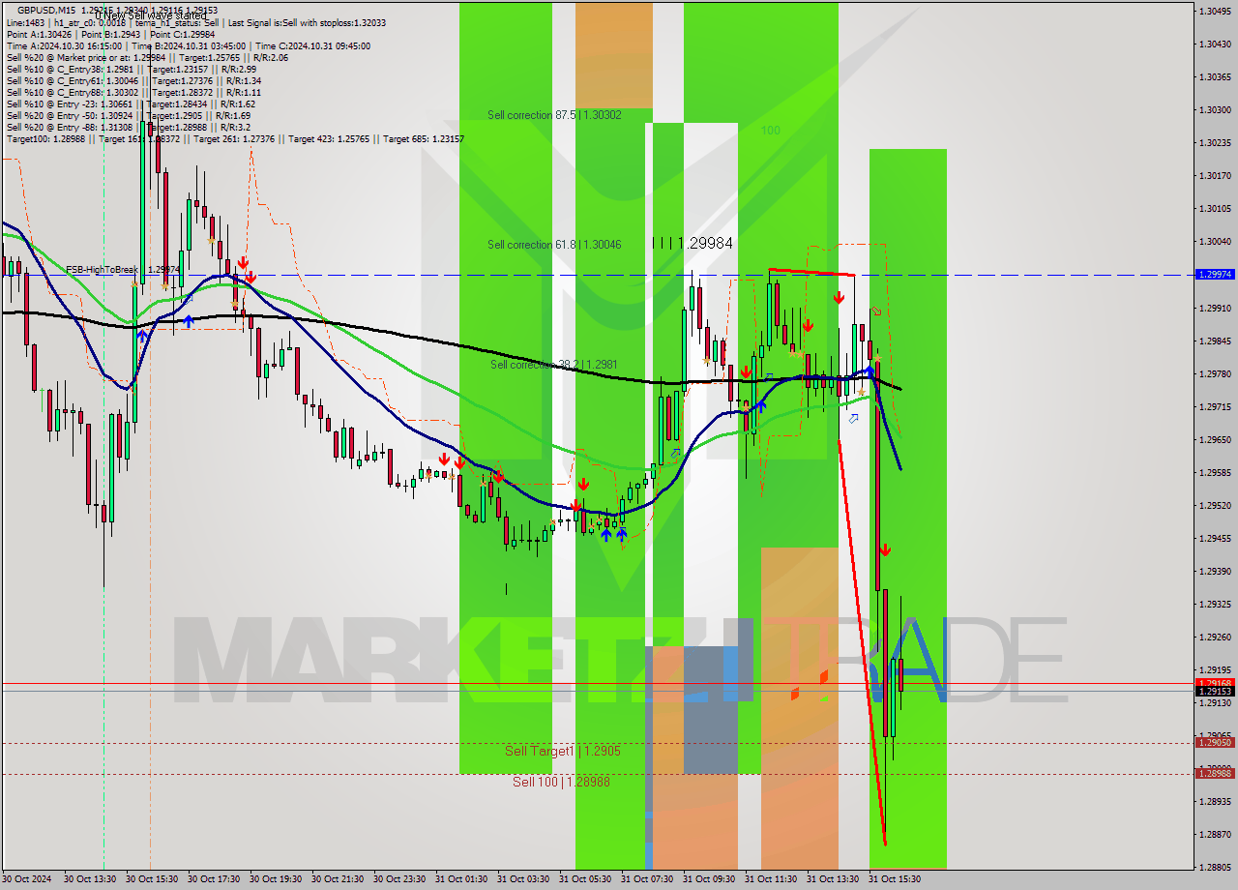Click the 1.28988 red price tag
This screenshot has width=1238, height=890.
[x=1215, y=773]
